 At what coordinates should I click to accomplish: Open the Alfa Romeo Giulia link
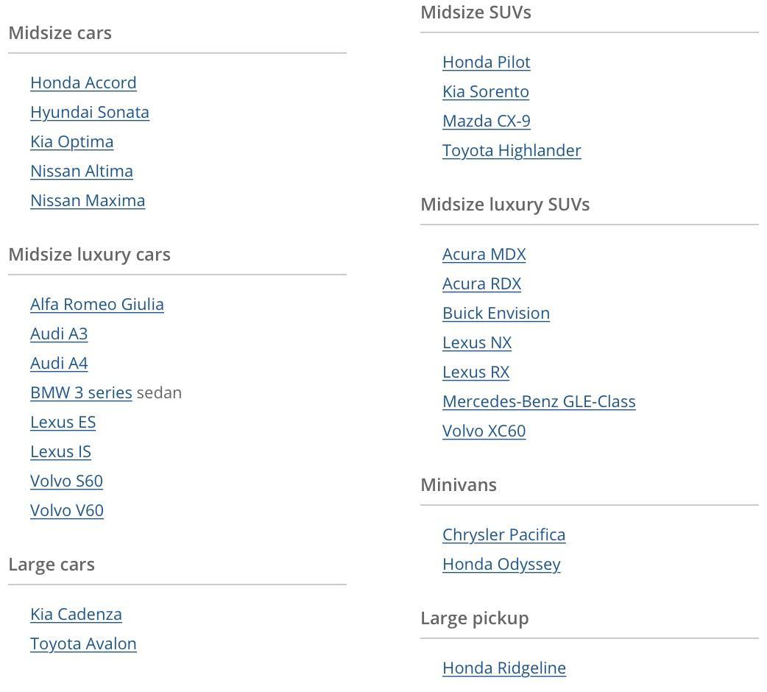[x=97, y=304]
